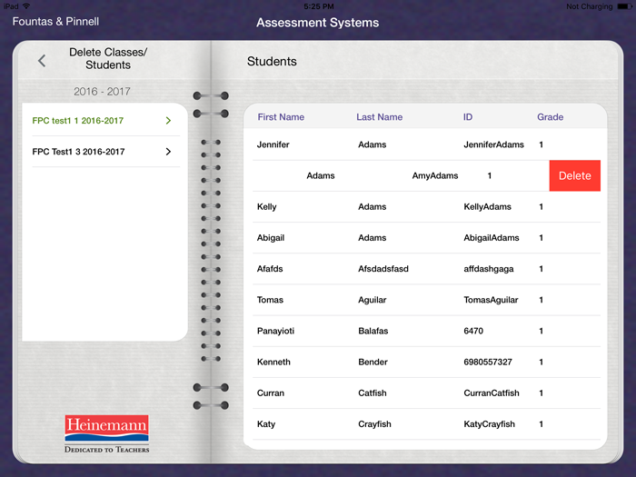Tap the back arrow in the header
Screen dimensions: 636x477
coord(42,61)
